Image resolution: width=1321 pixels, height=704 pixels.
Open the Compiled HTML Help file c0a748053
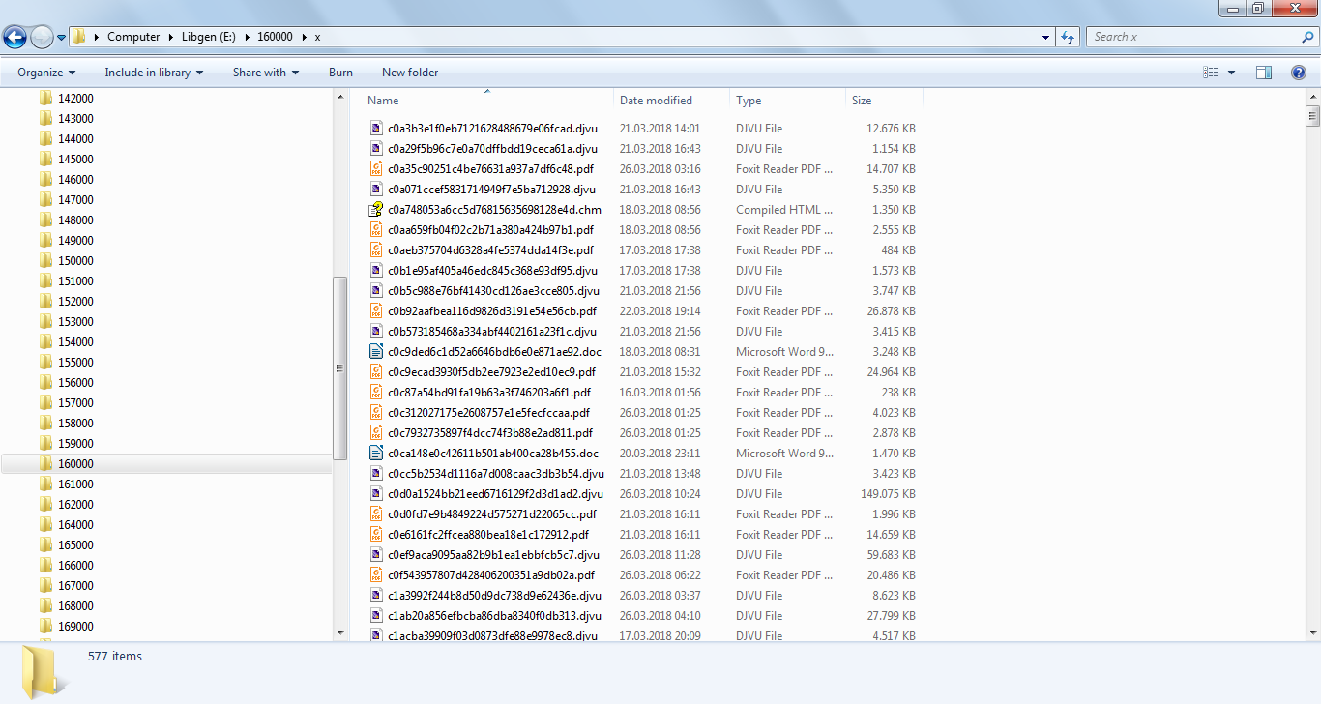coord(375,209)
